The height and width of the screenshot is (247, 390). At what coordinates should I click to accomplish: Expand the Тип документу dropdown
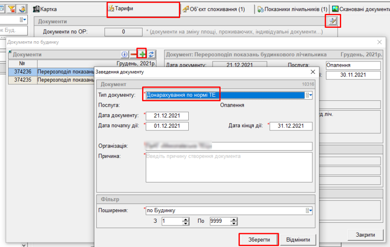click(308, 95)
